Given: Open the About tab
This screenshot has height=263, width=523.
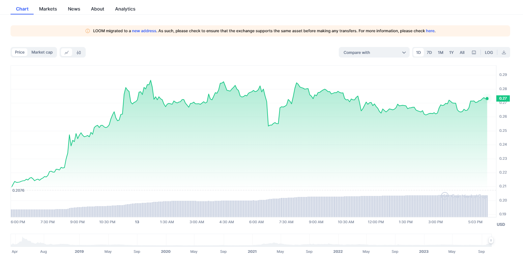Looking at the screenshot, I should click(x=98, y=9).
